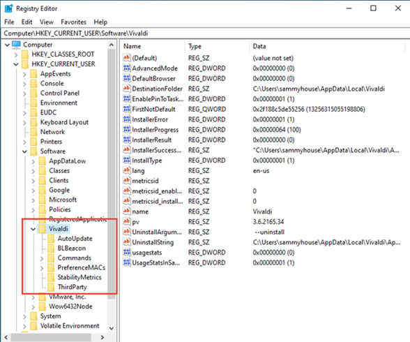
Task: Select the BLBeacon subkey
Action: (x=72, y=248)
